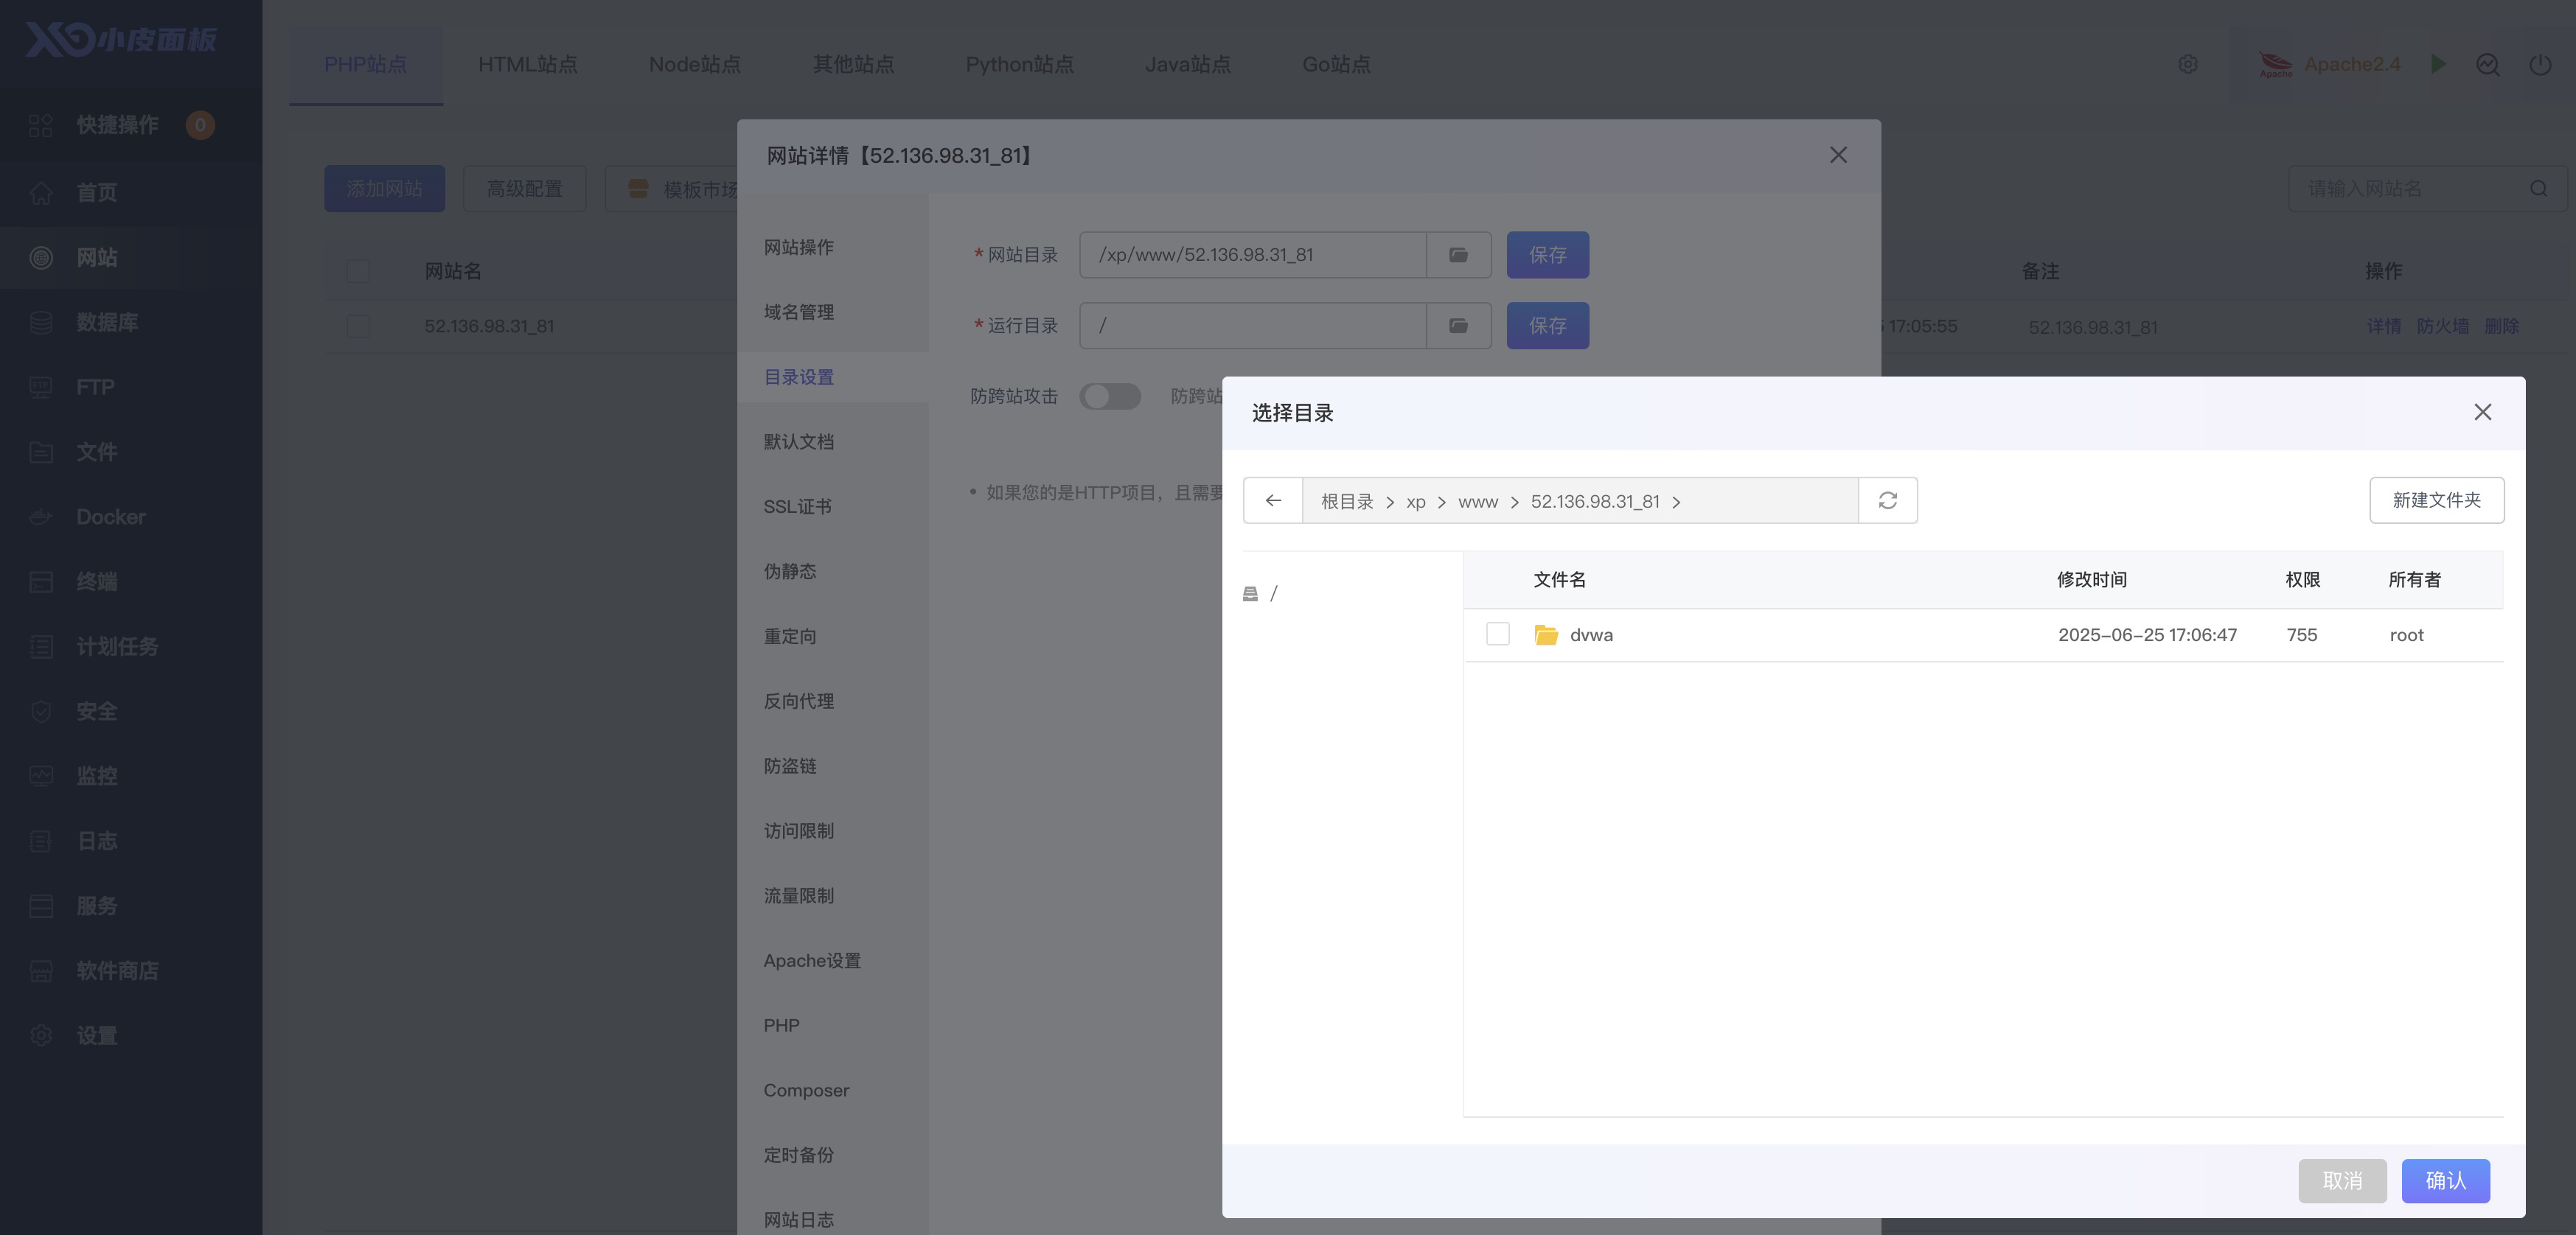Click the root drive icon in tree

pos(1250,593)
